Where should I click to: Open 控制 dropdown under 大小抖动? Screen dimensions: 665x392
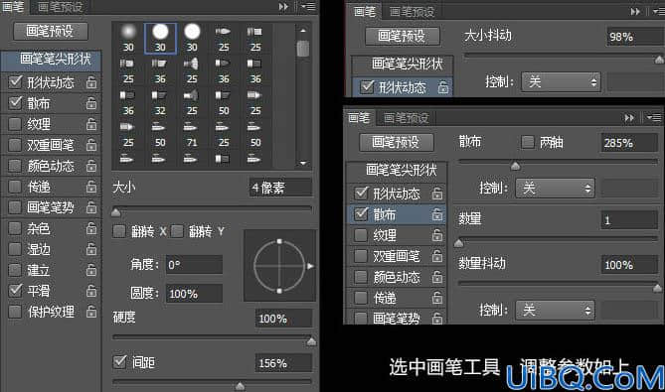[561, 81]
